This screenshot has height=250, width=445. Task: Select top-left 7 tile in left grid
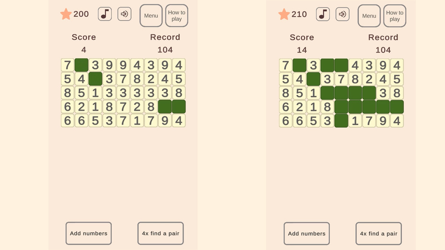click(68, 65)
